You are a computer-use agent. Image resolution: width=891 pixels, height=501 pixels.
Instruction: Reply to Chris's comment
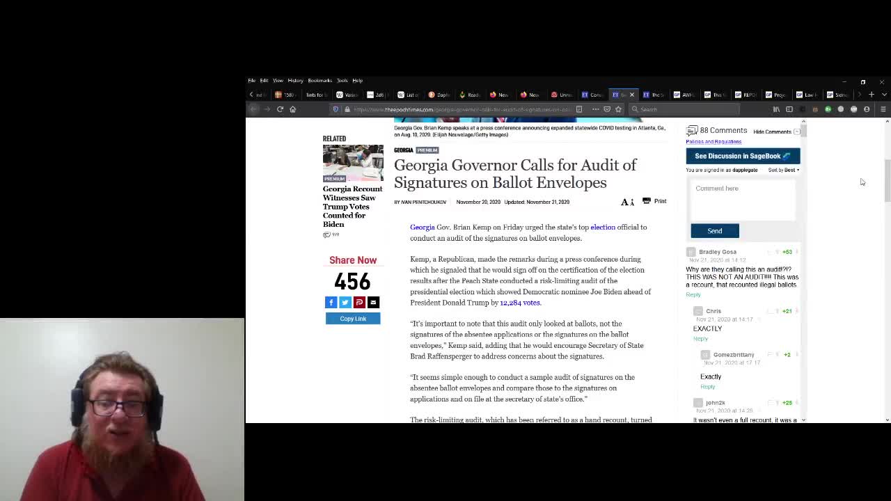tap(700, 339)
